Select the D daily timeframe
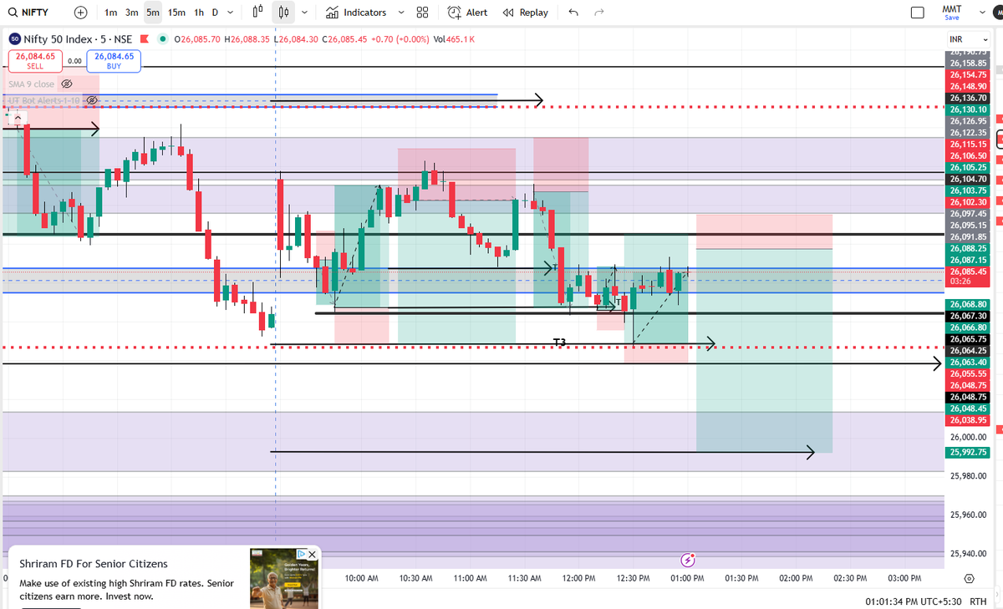1003x609 pixels. [x=215, y=13]
